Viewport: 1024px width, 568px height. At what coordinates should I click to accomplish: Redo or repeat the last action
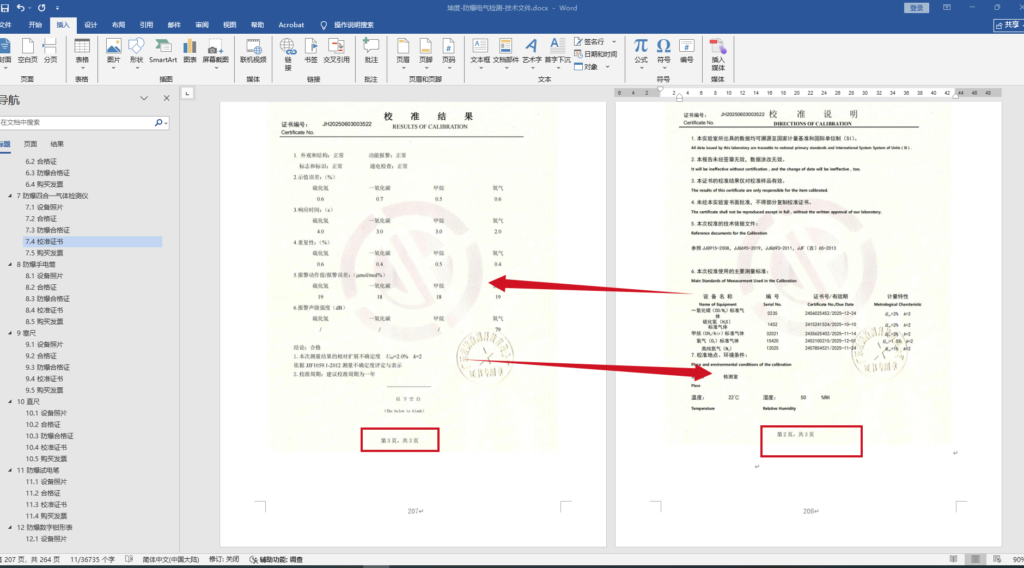[x=42, y=8]
